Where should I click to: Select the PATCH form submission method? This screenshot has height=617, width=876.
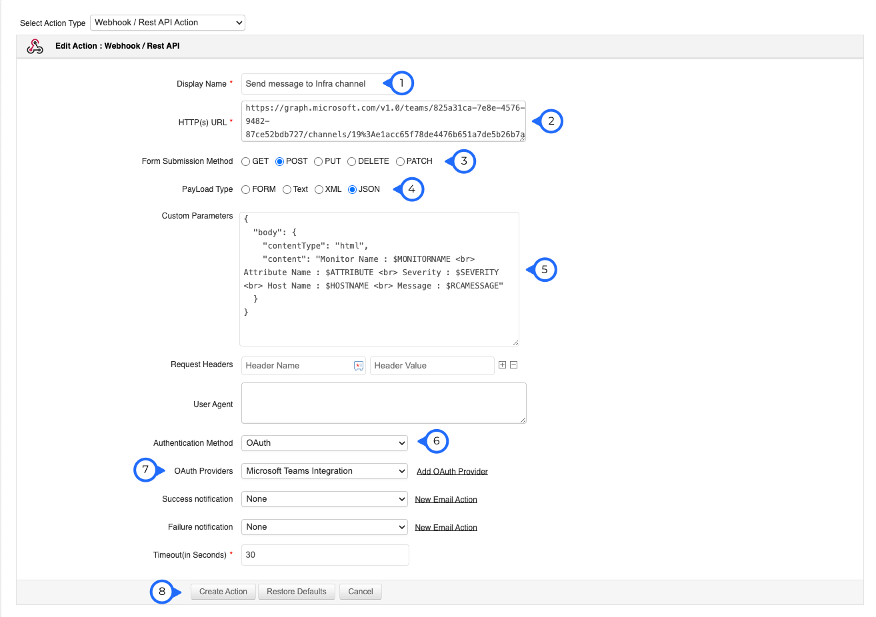(401, 161)
